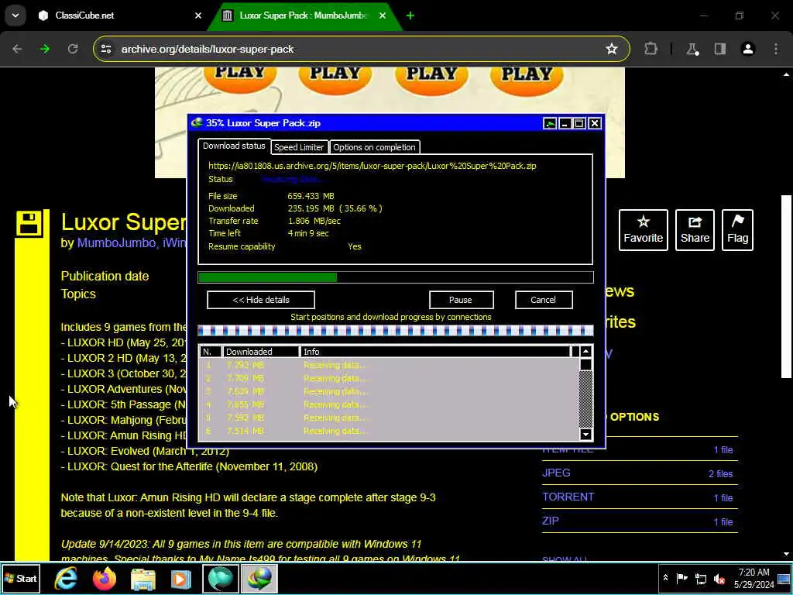This screenshot has height=595, width=793.
Task: Open the Chrome Labs flask icon
Action: tap(692, 49)
